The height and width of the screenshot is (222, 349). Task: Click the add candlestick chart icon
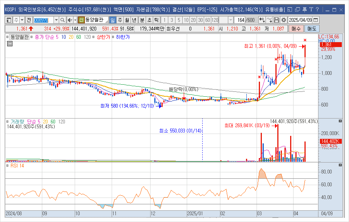262,20
